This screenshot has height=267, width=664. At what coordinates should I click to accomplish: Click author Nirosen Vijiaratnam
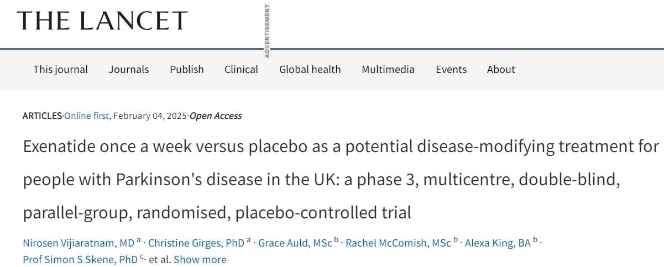[x=79, y=243]
